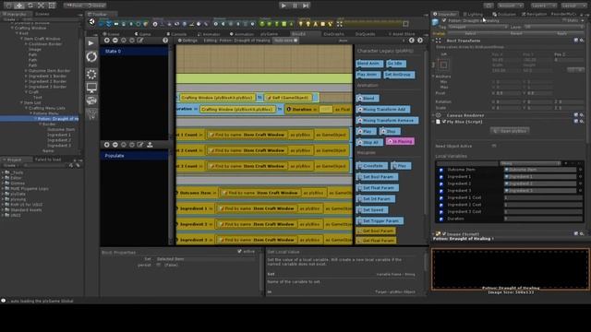Open the Layer dropdown in Inspector

tap(553, 27)
